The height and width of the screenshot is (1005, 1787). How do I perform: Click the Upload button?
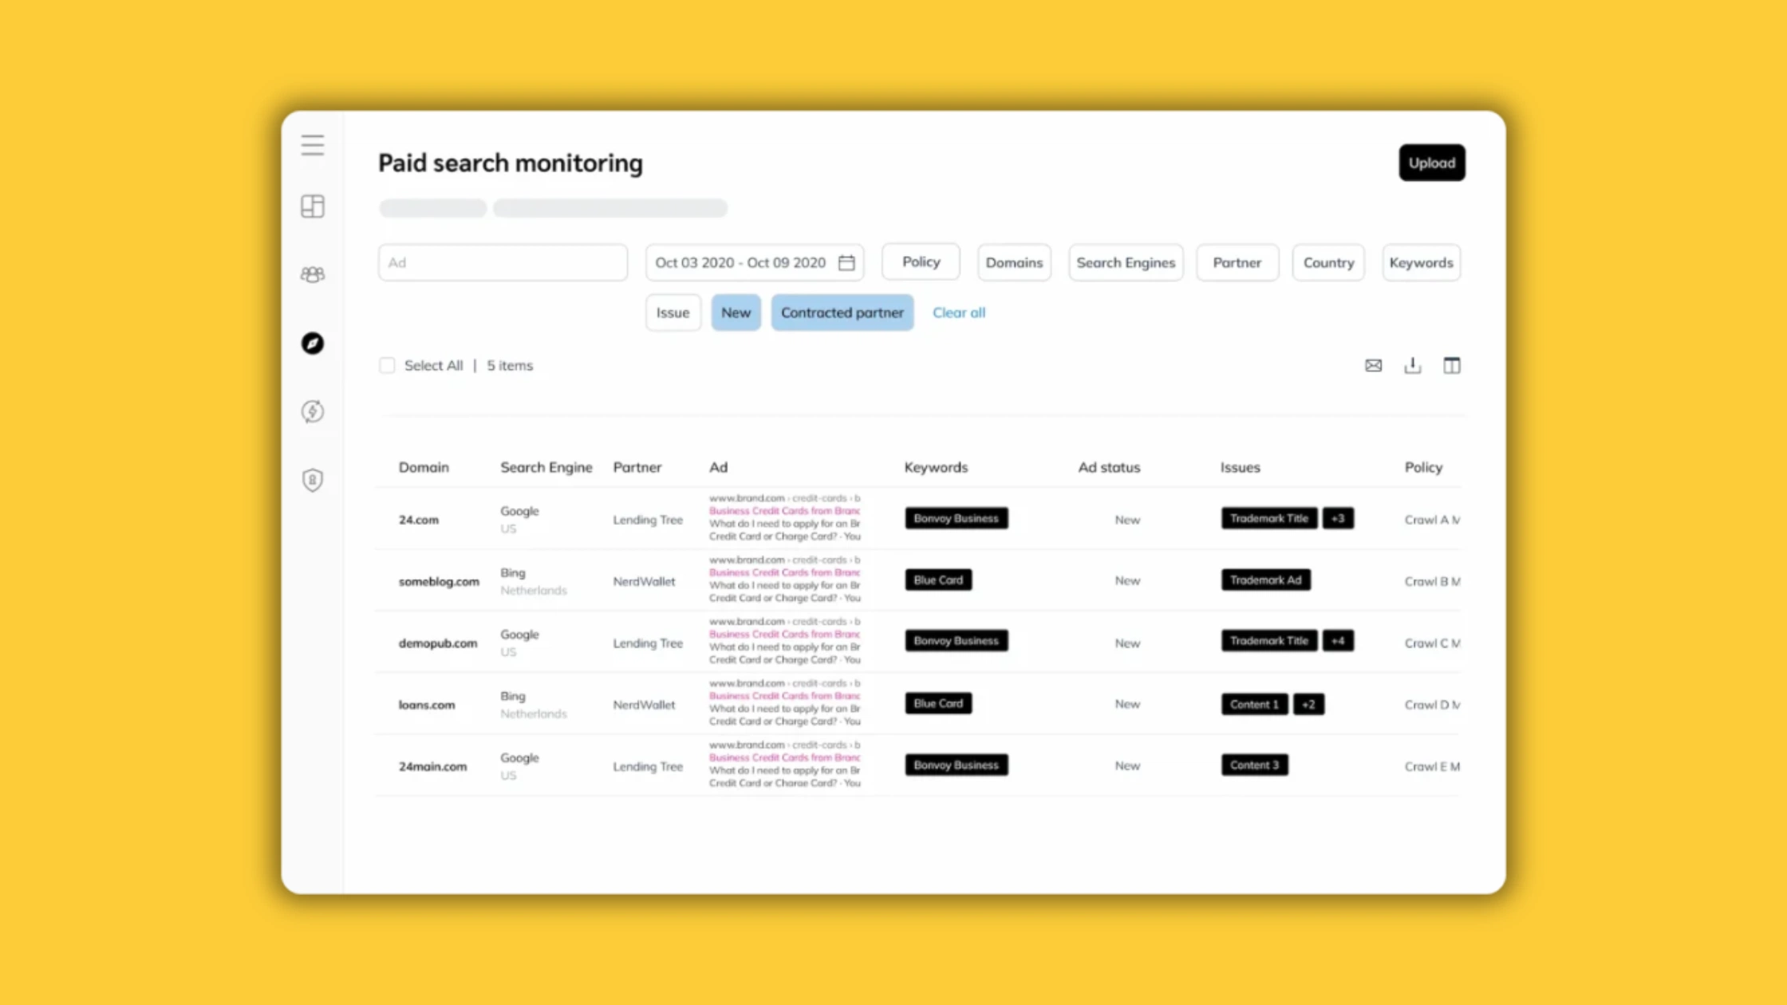pos(1431,162)
